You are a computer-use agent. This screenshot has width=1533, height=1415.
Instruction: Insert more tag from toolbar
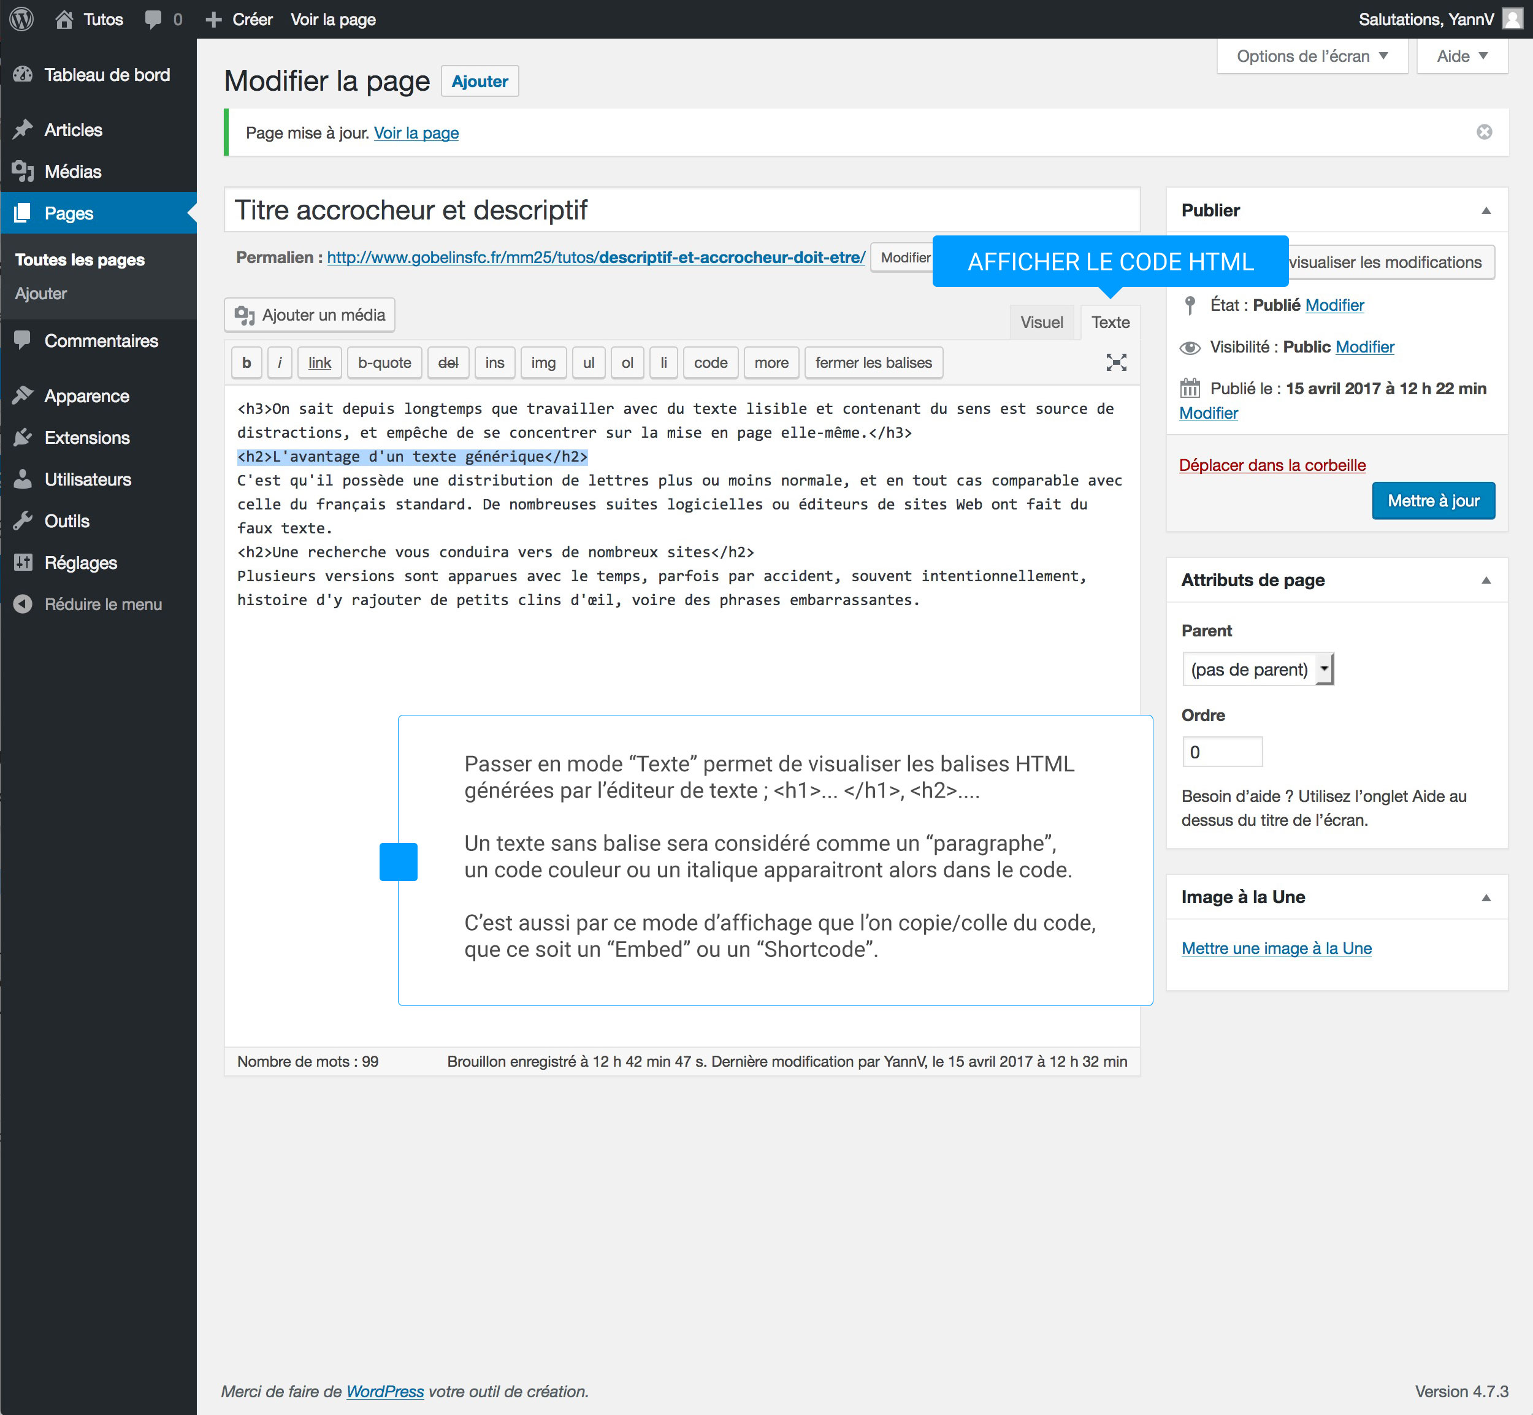pos(771,363)
